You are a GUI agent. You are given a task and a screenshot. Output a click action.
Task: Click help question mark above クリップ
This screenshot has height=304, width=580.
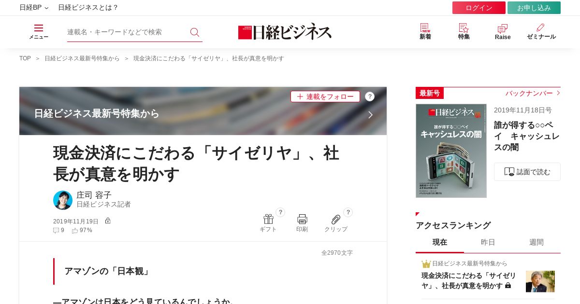coord(348,212)
